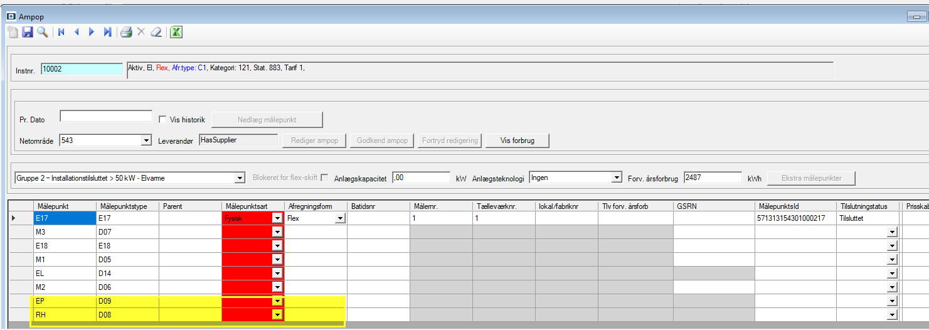Open Målepunktsart dropdown in E18 row
The image size is (929, 330).
click(x=277, y=246)
